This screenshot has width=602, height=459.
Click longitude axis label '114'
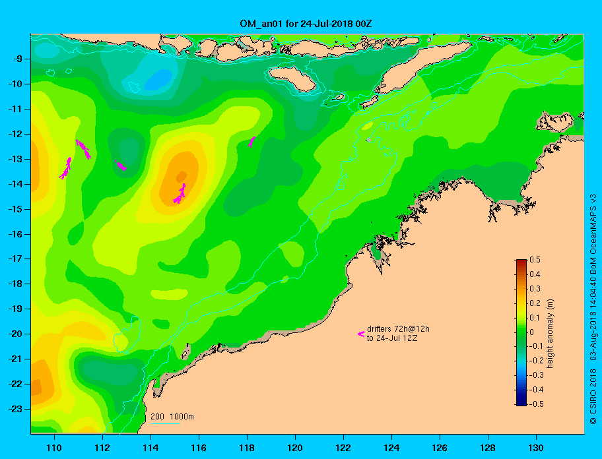click(x=150, y=448)
